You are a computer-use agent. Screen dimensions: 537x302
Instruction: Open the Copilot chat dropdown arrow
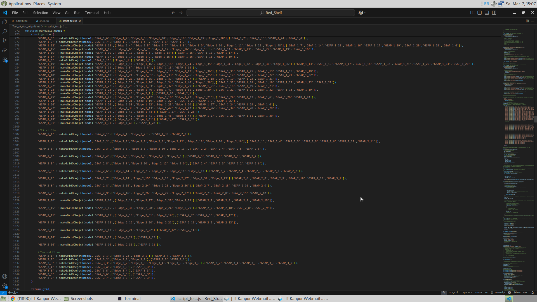pyautogui.click(x=365, y=13)
